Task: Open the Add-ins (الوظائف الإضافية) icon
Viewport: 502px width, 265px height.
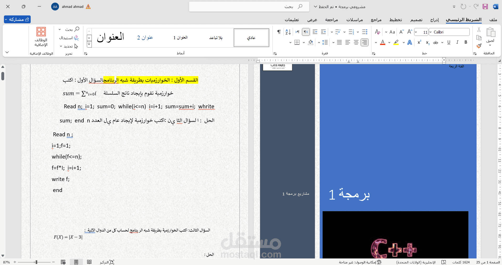Action: [41, 37]
